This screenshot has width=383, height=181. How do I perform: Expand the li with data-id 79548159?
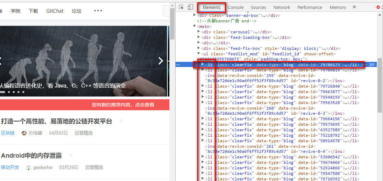203,97
